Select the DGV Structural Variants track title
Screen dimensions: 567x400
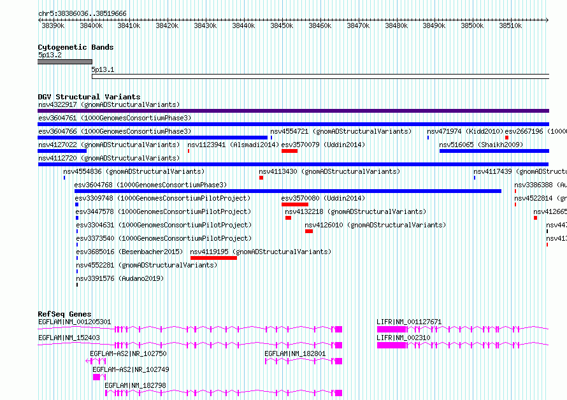(89, 97)
